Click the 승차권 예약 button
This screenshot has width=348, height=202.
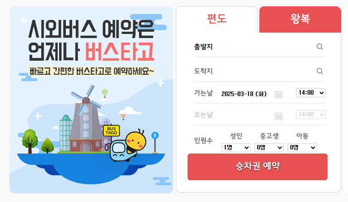pyautogui.click(x=258, y=167)
